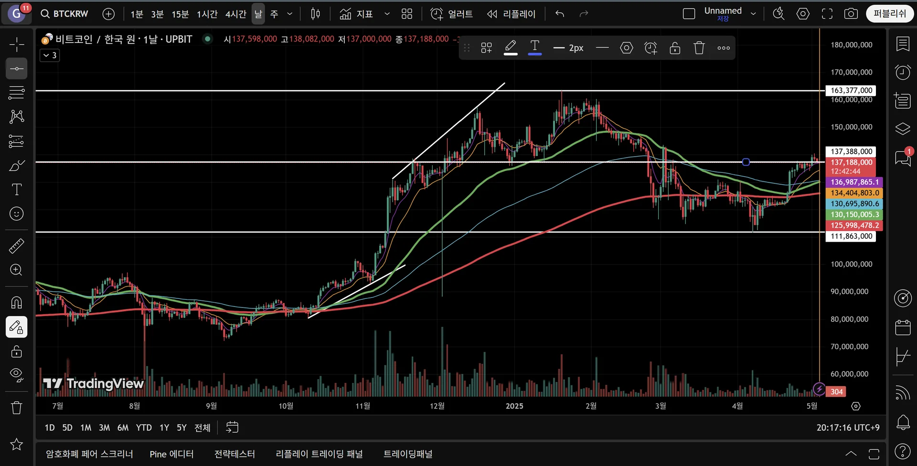
Task: Select the Fibonacci retracement tool
Action: tap(16, 93)
